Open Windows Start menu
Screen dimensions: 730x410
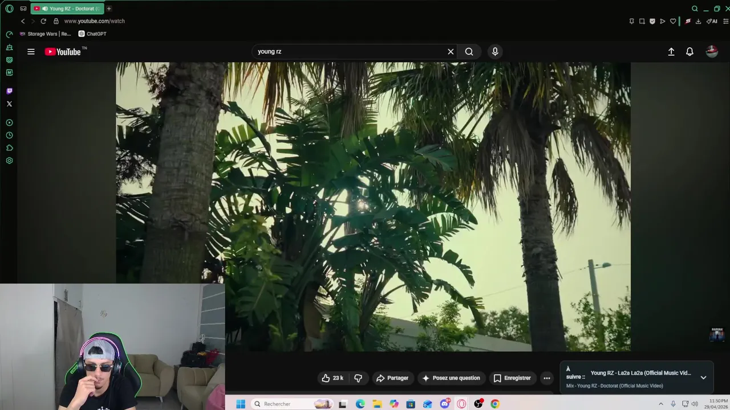(x=241, y=404)
